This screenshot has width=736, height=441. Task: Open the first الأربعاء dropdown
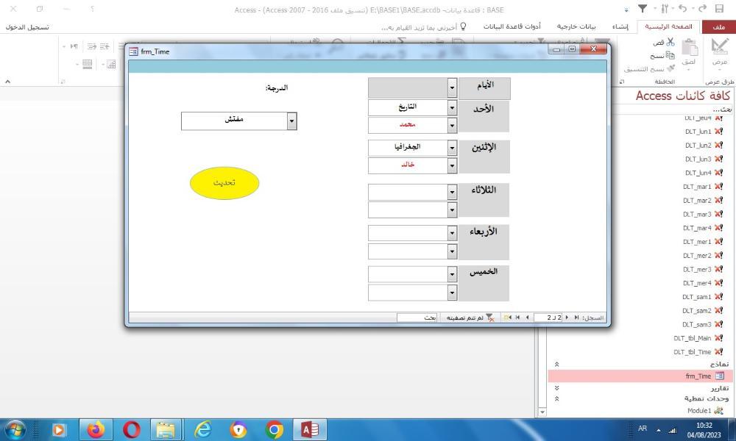(x=452, y=233)
